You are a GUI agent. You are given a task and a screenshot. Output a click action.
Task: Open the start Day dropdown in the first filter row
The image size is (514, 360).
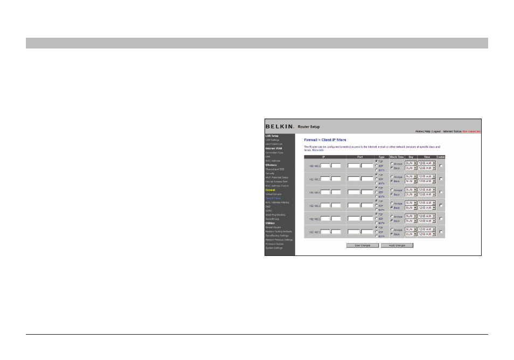[x=411, y=163]
